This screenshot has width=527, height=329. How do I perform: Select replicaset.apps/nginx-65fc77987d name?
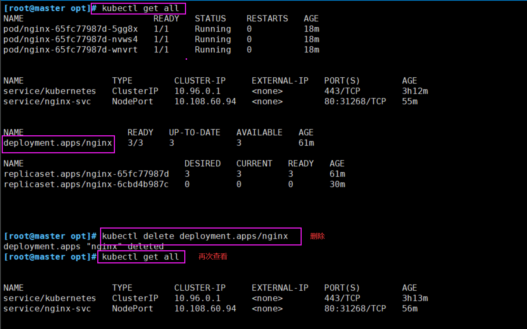[86, 174]
